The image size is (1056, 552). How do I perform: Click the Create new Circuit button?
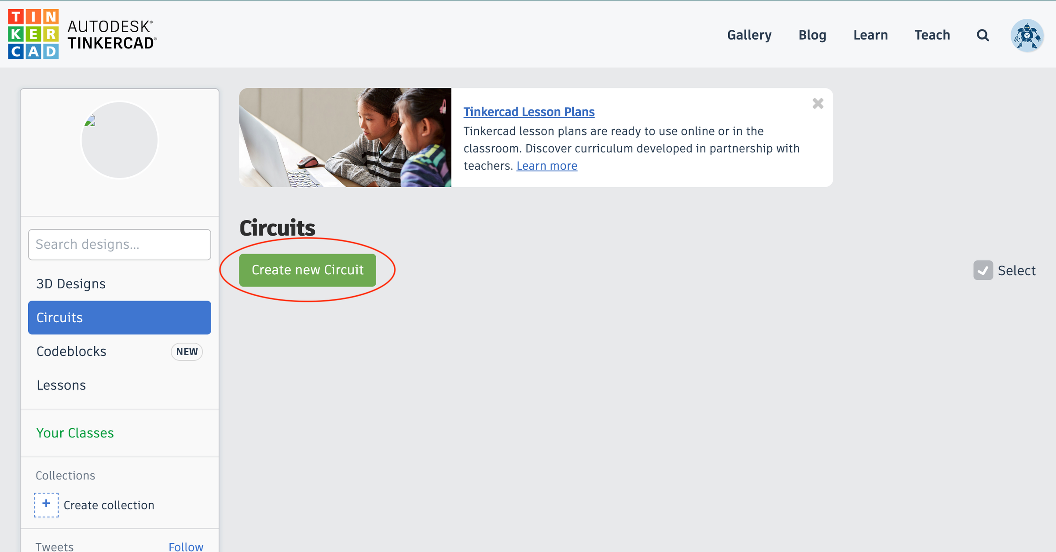[x=308, y=270]
